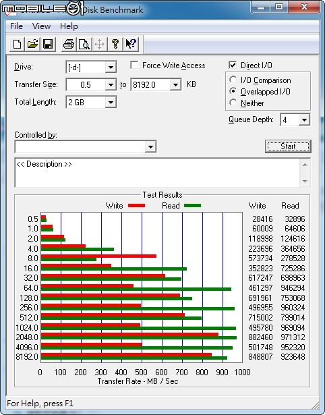Image resolution: width=325 pixels, height=415 pixels.
Task: Click the read value 971312
Action: [293, 337]
